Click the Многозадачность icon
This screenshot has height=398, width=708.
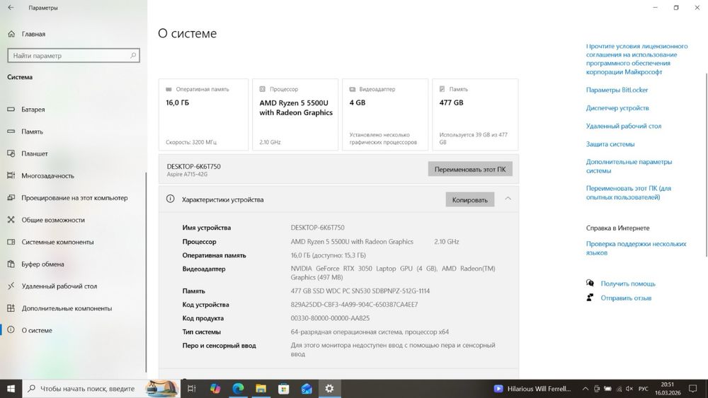point(11,175)
